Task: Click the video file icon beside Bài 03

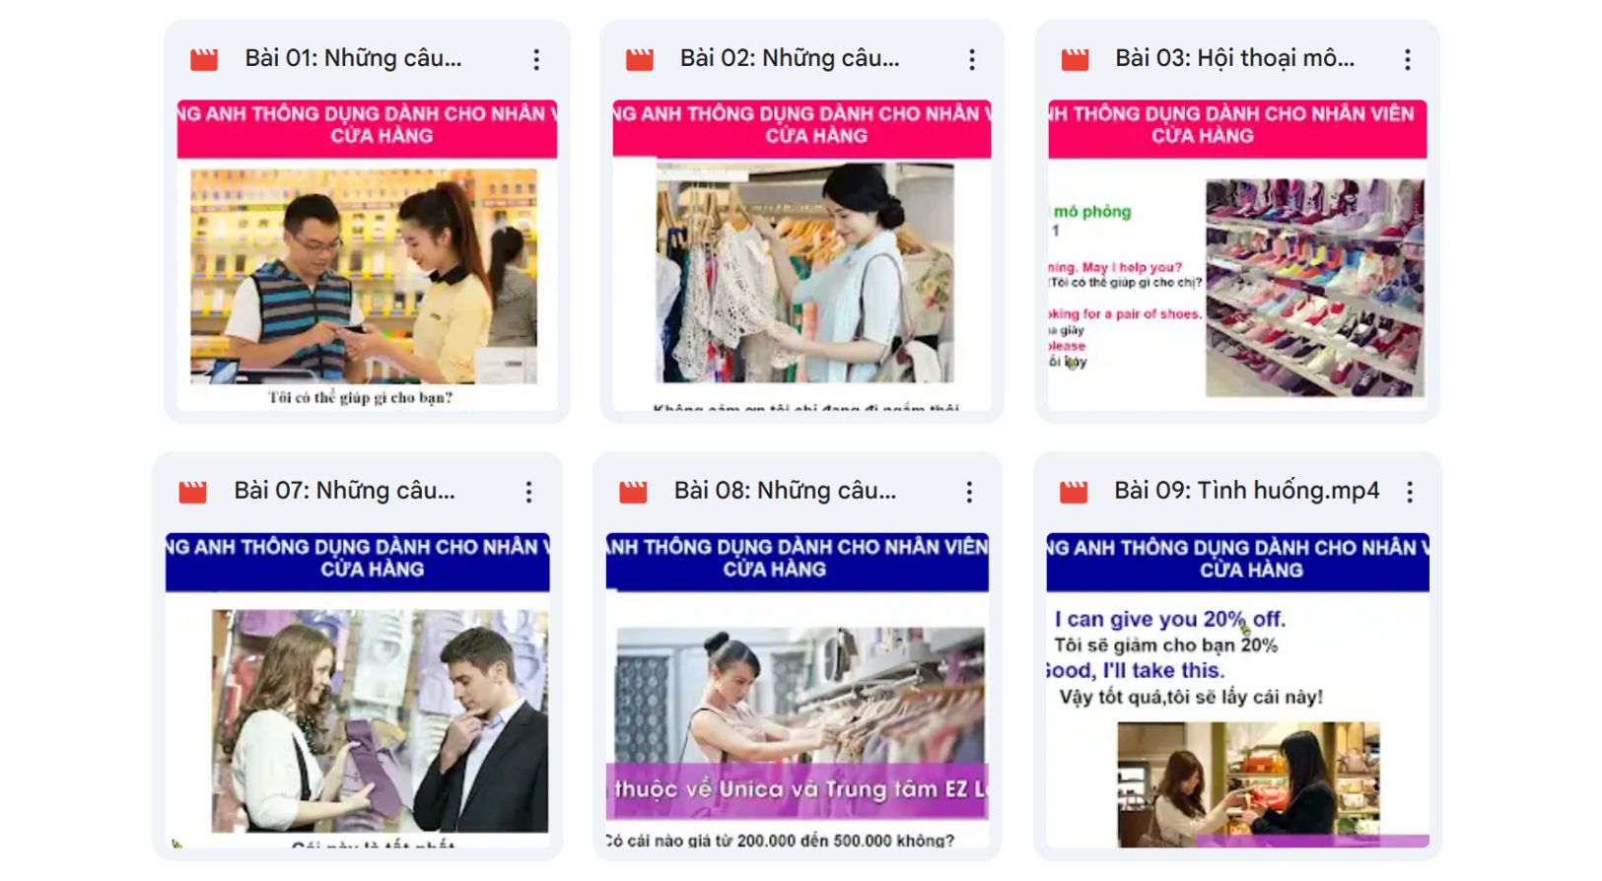Action: (x=1075, y=59)
